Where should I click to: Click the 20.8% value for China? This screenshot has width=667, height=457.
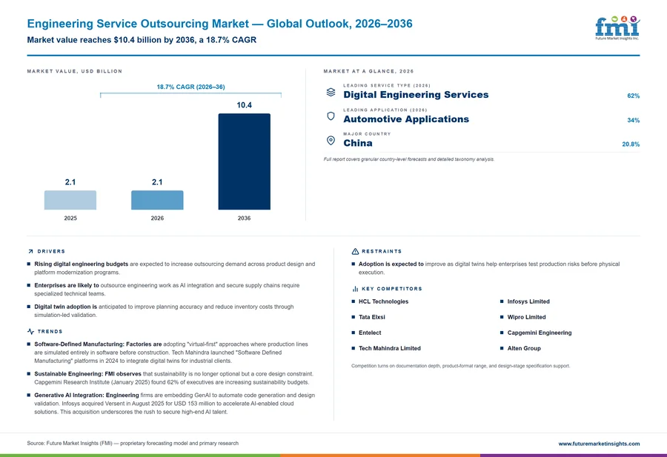[631, 144]
